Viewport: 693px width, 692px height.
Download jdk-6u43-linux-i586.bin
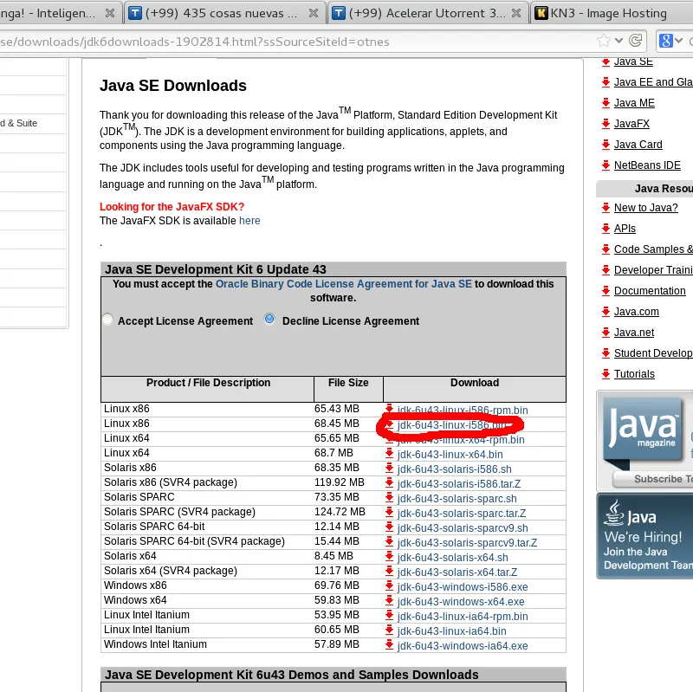(451, 425)
